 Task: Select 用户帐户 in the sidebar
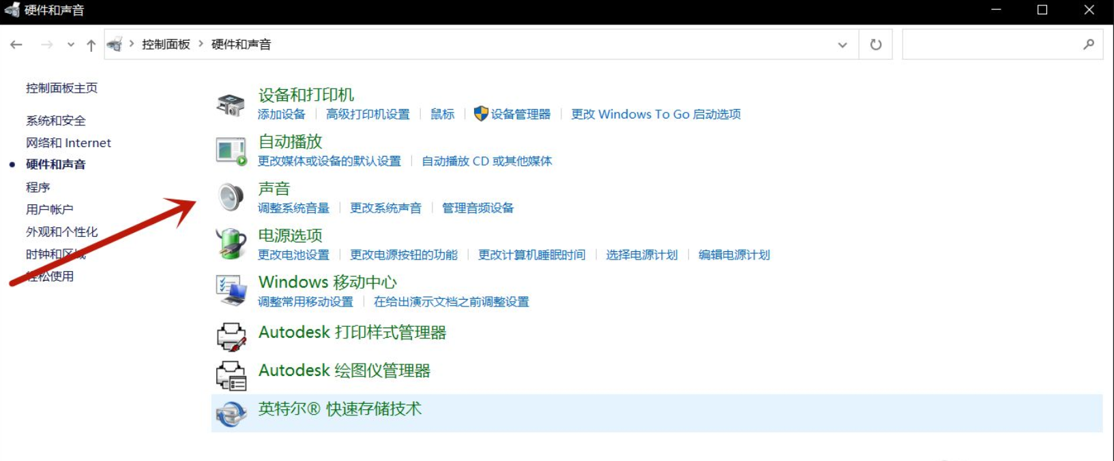click(x=50, y=209)
